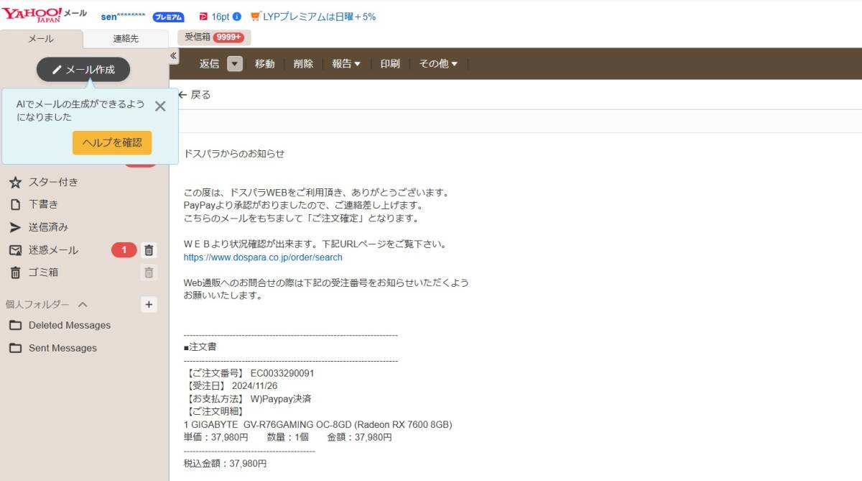Click the ドスパラからのお知らせ heading
Viewport: 862px width, 481px height.
coord(234,154)
